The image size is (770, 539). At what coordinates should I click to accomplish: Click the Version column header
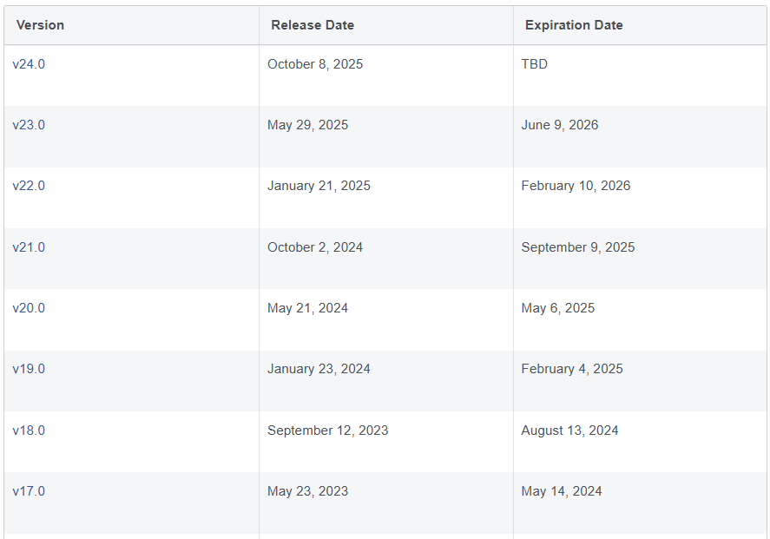pyautogui.click(x=41, y=25)
